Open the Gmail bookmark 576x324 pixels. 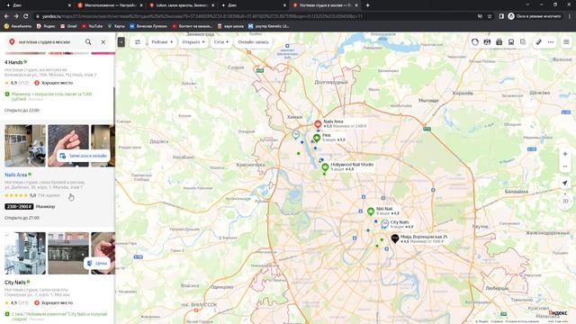[x=68, y=26]
